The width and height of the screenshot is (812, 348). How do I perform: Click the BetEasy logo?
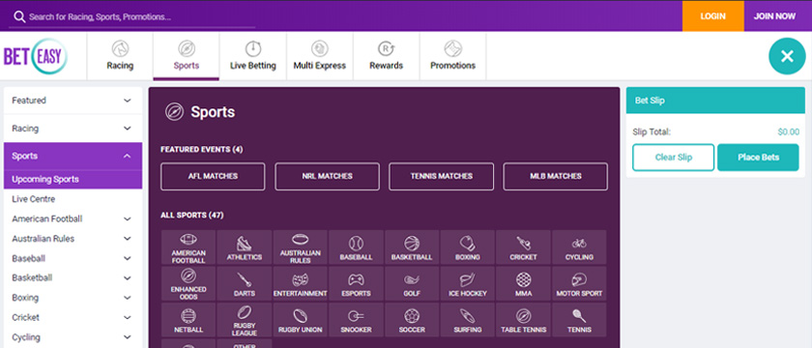[36, 56]
